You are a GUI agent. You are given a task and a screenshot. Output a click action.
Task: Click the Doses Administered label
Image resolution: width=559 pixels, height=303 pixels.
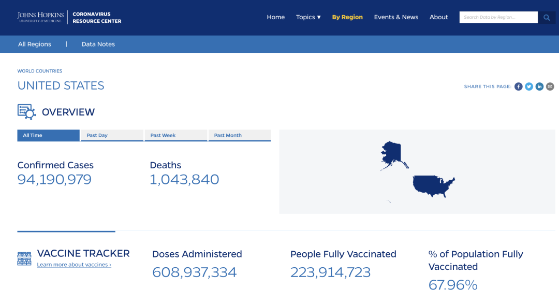pyautogui.click(x=197, y=254)
